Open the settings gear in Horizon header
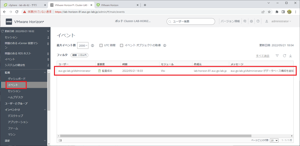 251,21
